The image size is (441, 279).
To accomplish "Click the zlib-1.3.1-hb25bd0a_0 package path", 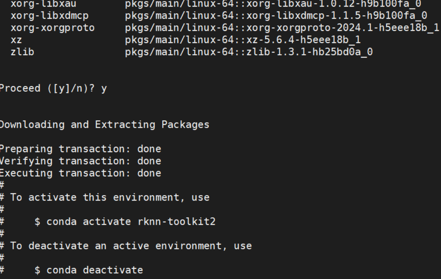I will tap(249, 52).
